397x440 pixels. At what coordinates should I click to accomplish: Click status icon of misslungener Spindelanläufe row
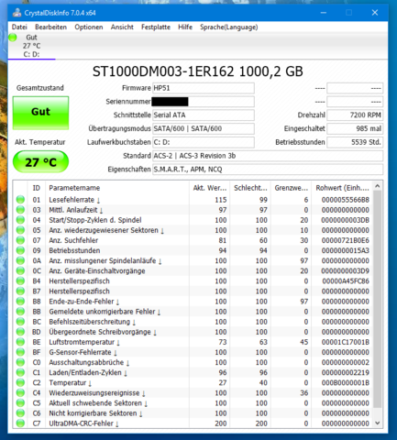pos(20,260)
